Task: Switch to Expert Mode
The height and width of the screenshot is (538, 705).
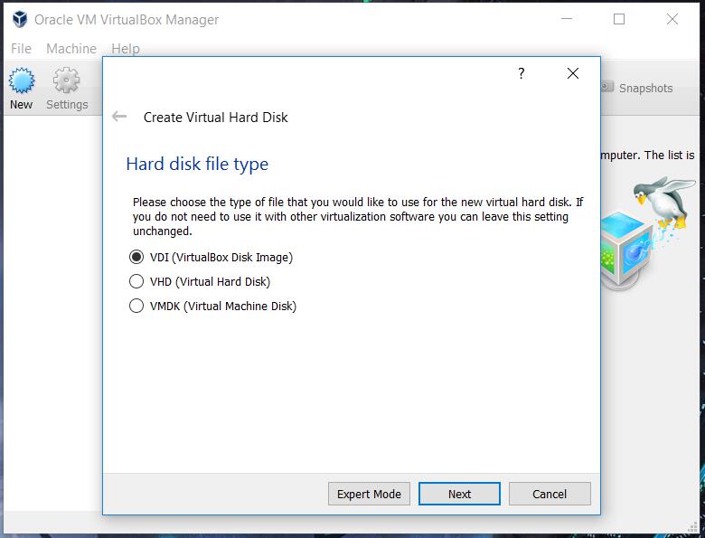Action: (369, 494)
